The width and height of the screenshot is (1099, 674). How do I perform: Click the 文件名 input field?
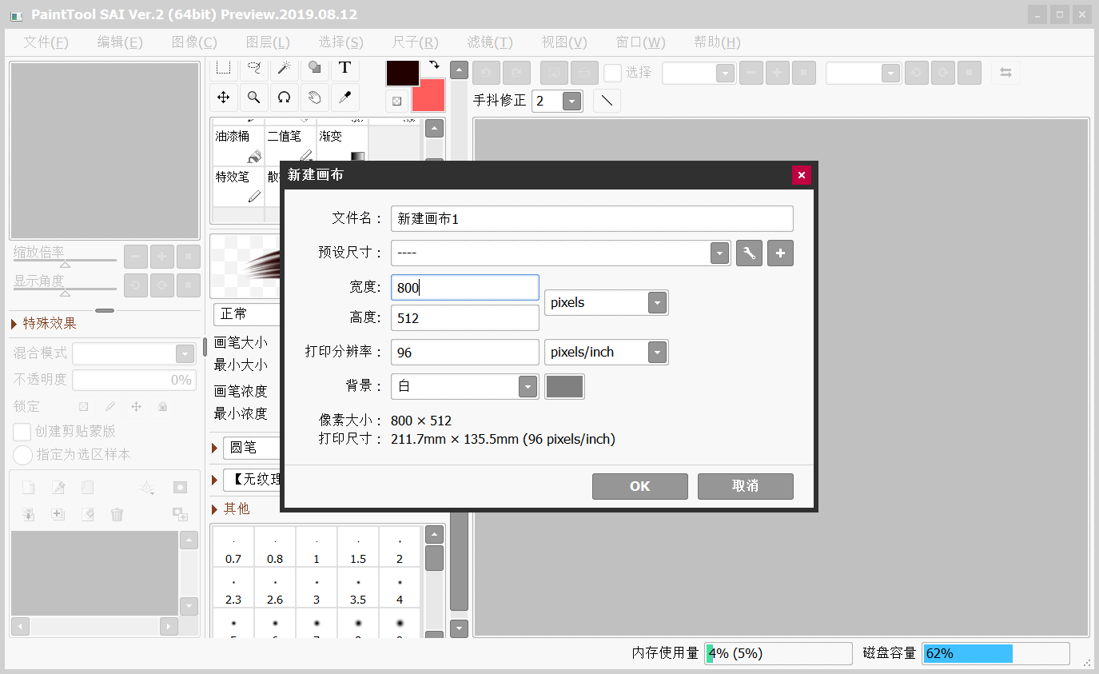[592, 219]
